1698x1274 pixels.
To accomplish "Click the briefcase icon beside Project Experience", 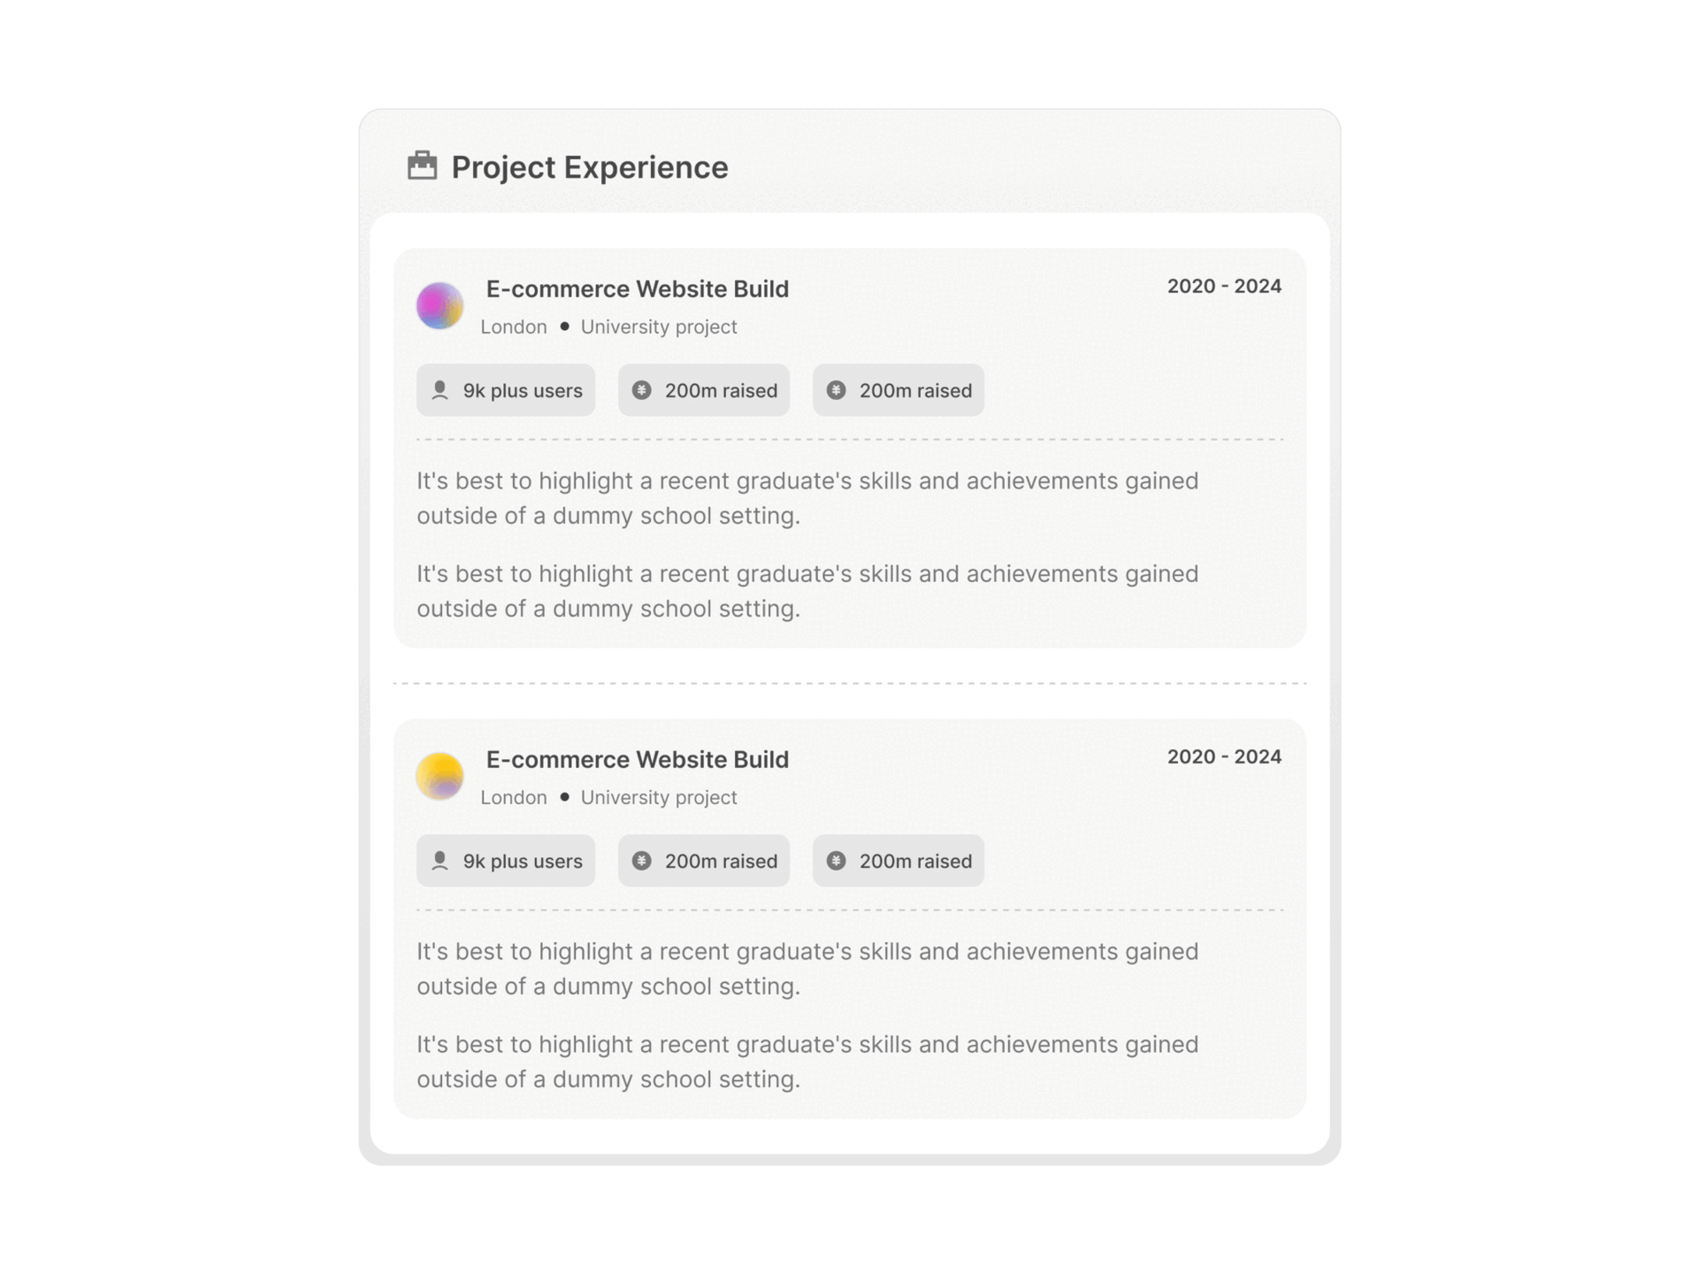I will click(423, 166).
